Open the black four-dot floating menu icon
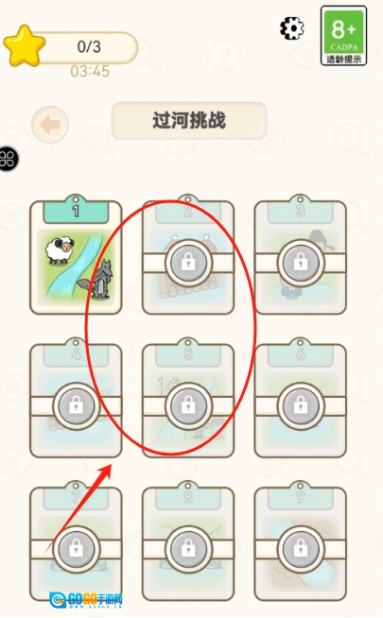The height and width of the screenshot is (618, 383). (x=9, y=159)
